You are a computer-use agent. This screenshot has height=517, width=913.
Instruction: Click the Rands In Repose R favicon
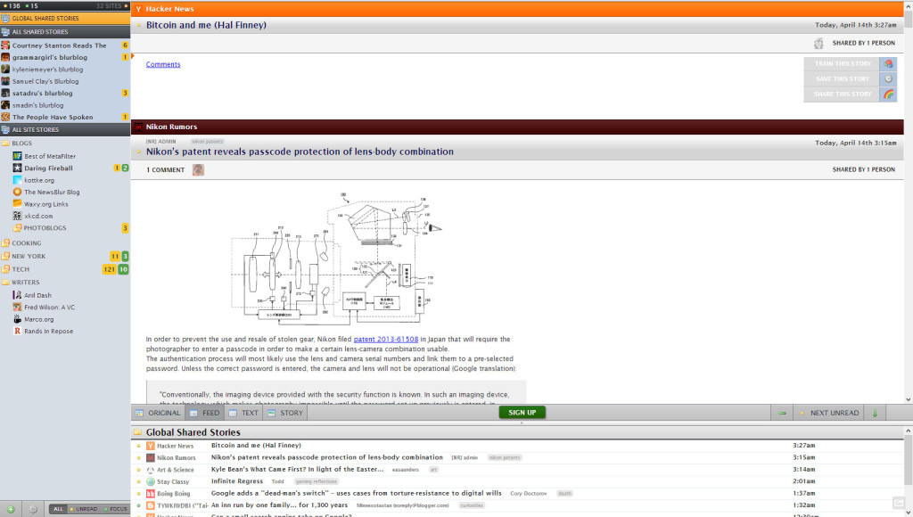click(17, 331)
